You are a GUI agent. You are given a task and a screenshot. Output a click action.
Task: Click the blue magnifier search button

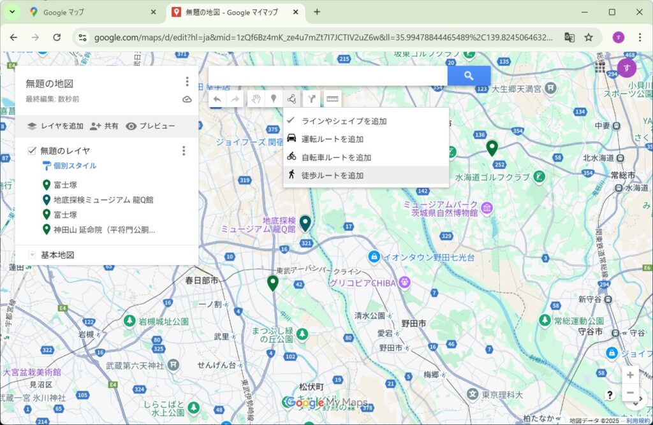(x=469, y=76)
